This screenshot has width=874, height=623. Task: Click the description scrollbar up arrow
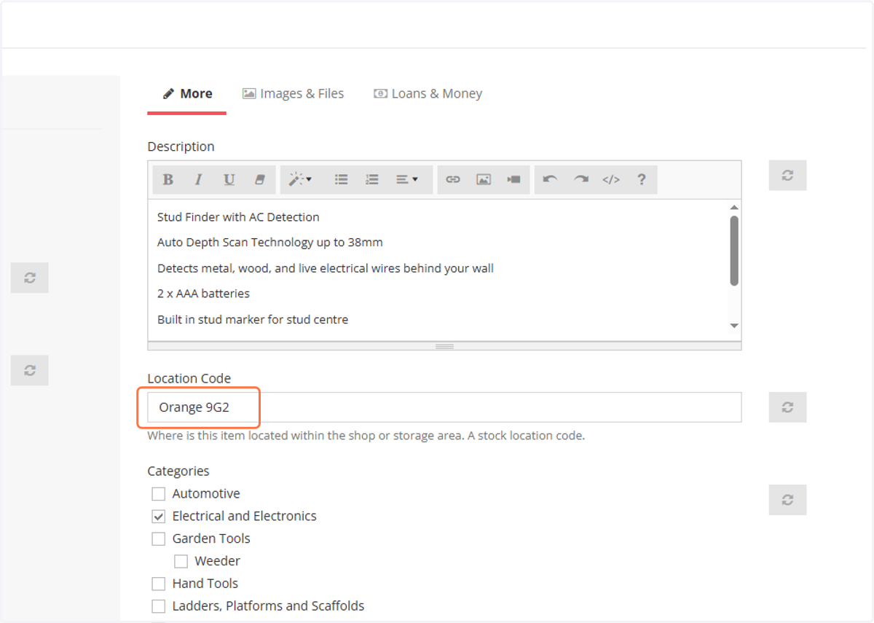point(734,208)
